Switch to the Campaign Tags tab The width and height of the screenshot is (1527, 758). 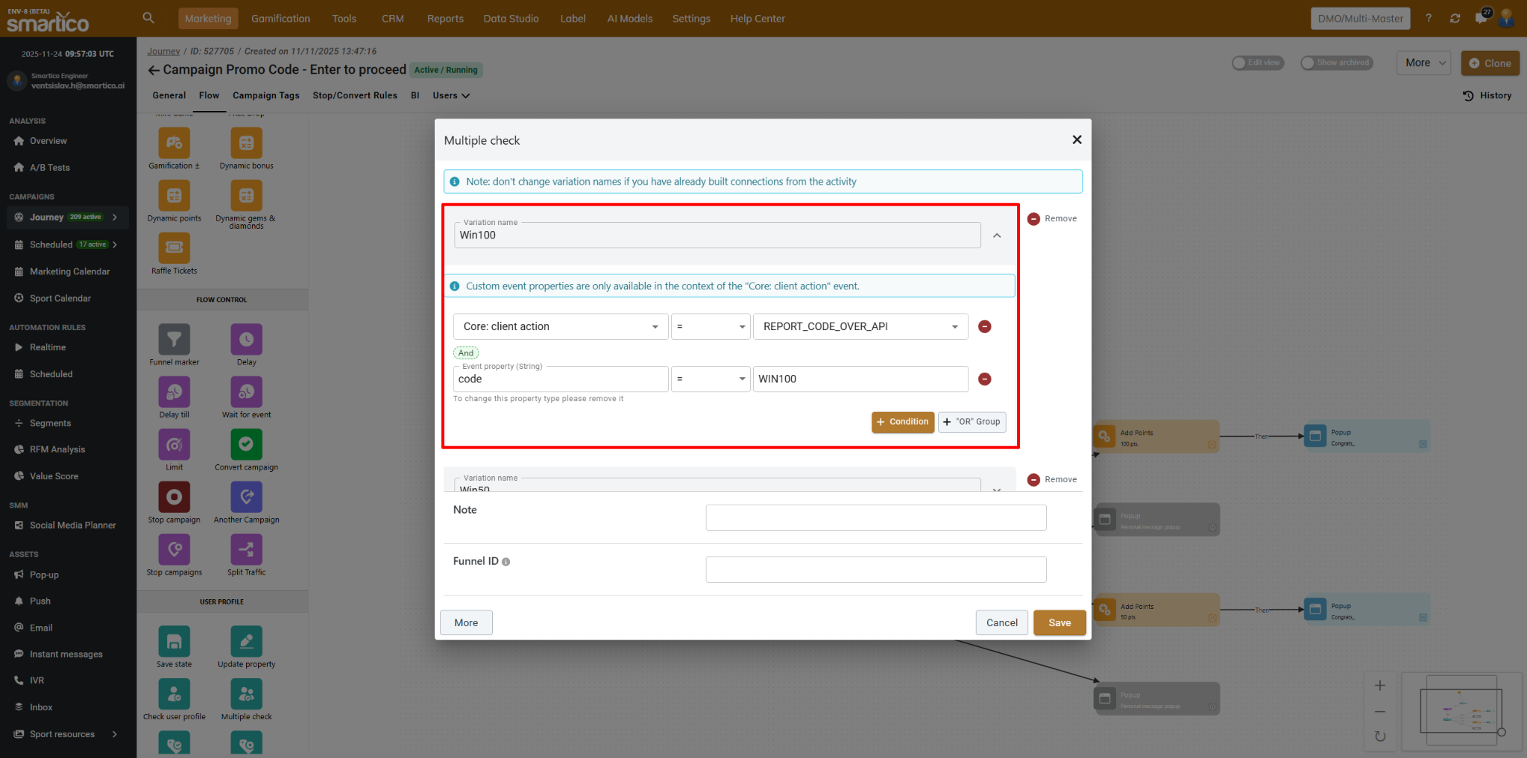[x=265, y=95]
